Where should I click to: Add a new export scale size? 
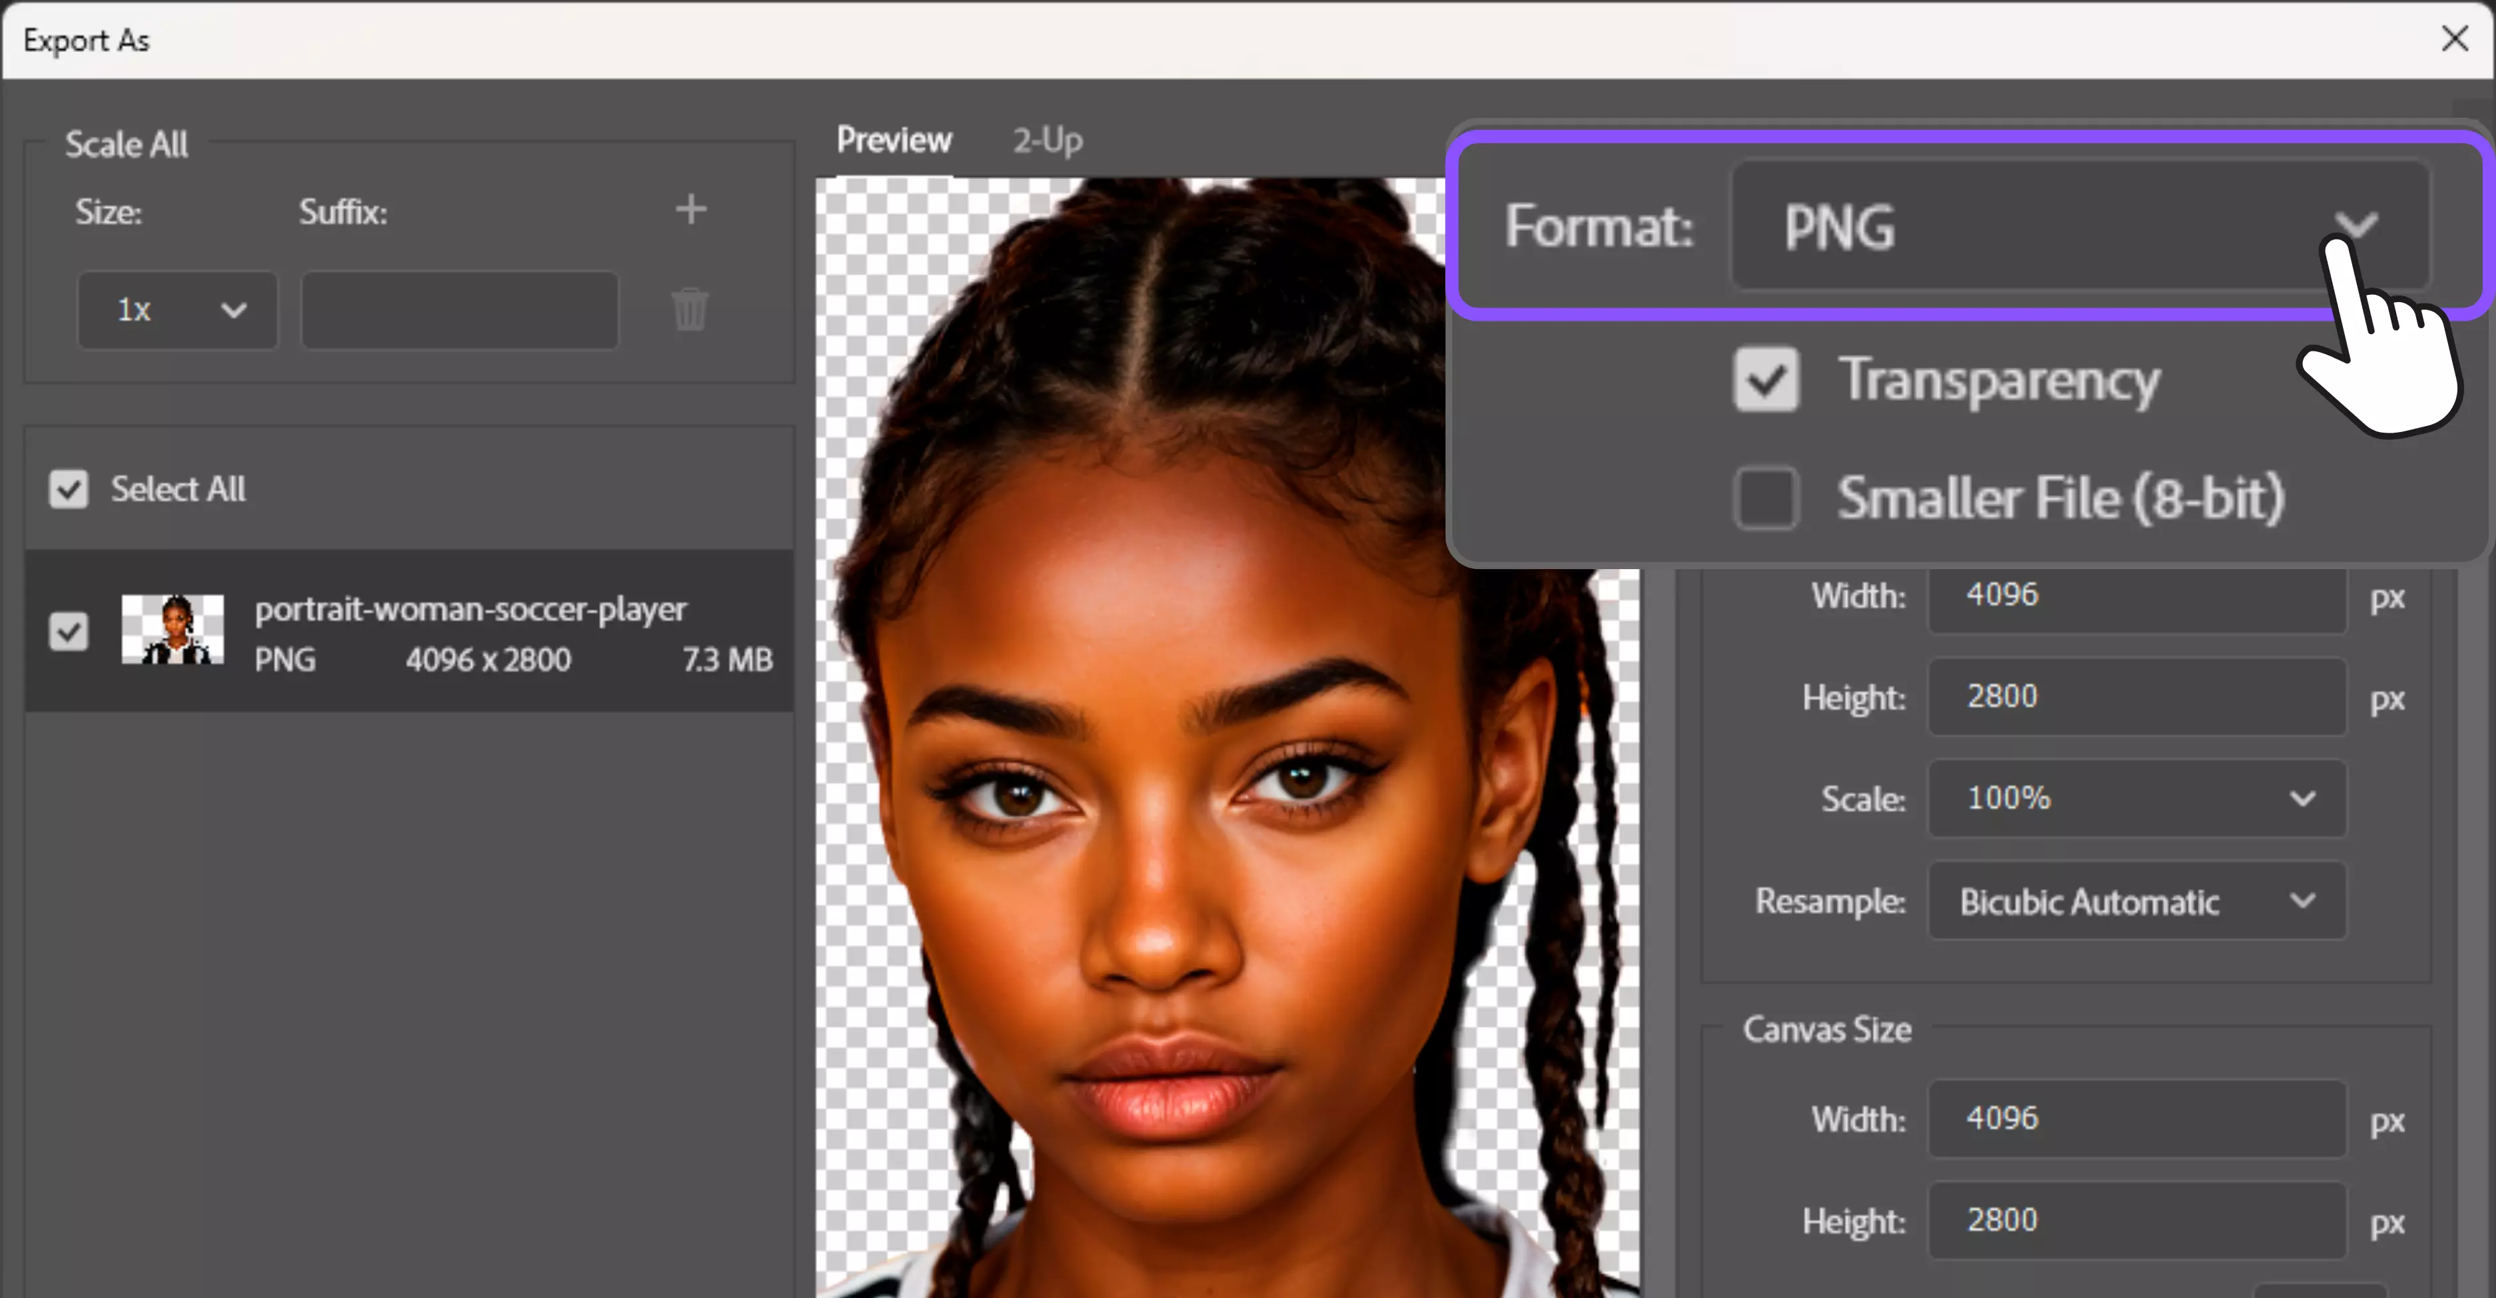[691, 209]
